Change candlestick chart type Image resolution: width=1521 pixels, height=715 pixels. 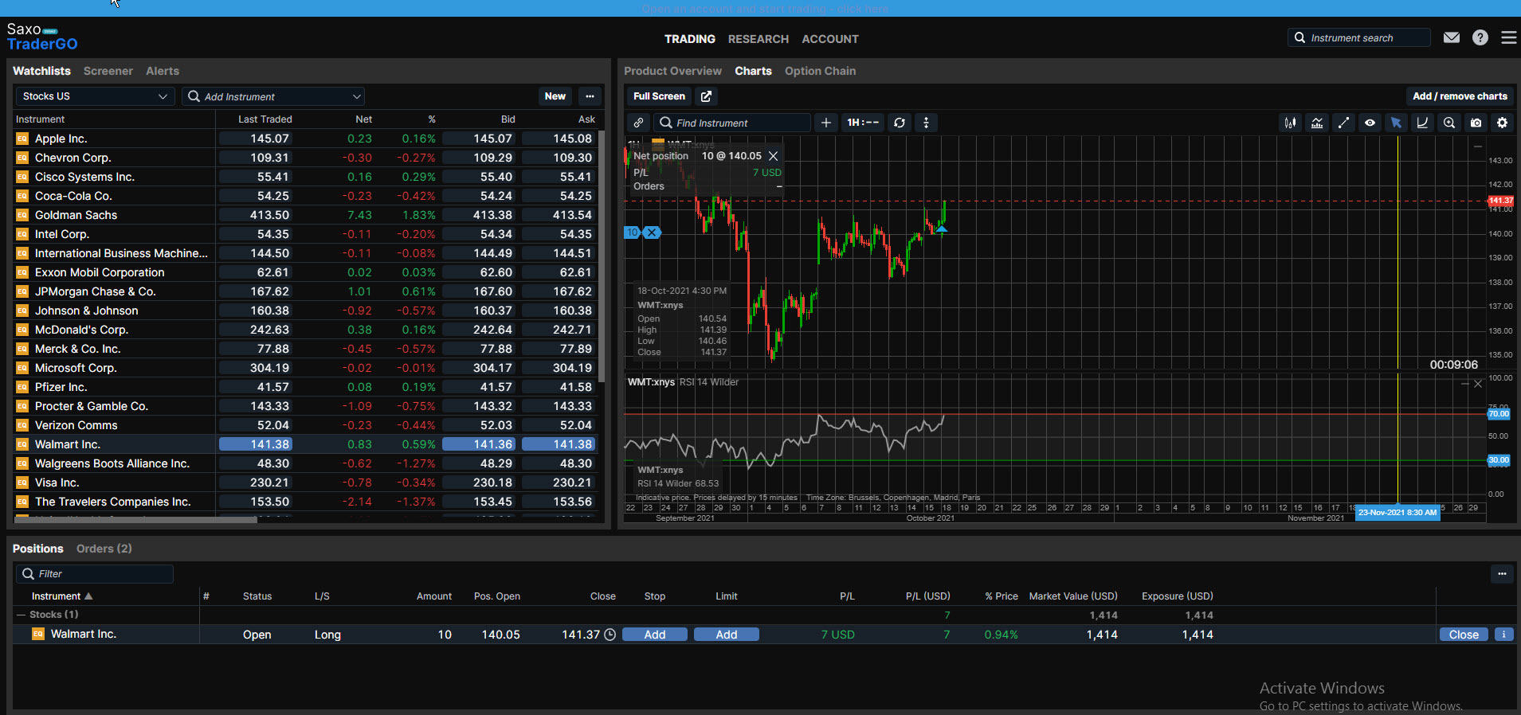1290,123
